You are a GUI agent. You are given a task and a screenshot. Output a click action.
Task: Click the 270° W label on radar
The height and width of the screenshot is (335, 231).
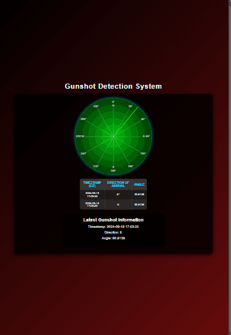80,137
